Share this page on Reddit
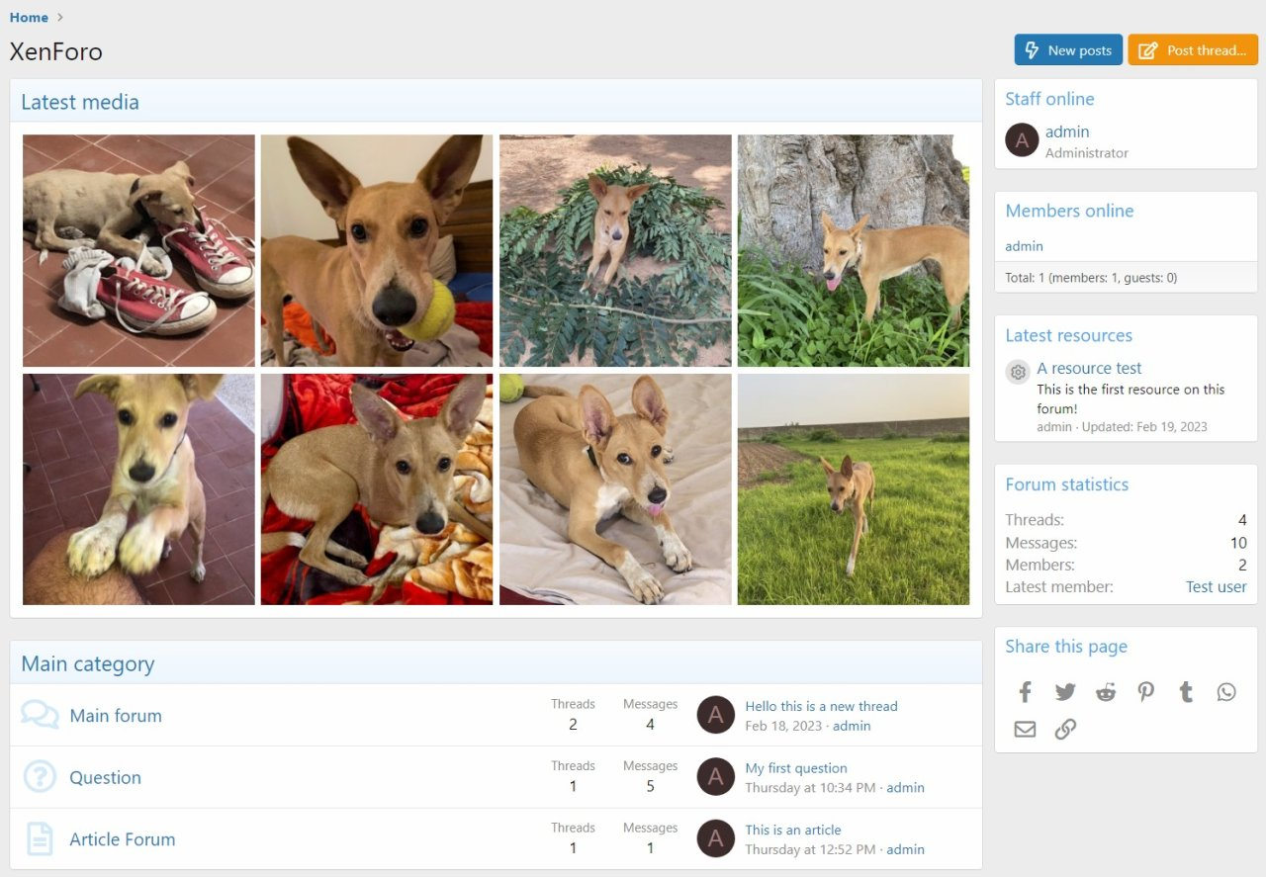1266x877 pixels. [x=1106, y=692]
